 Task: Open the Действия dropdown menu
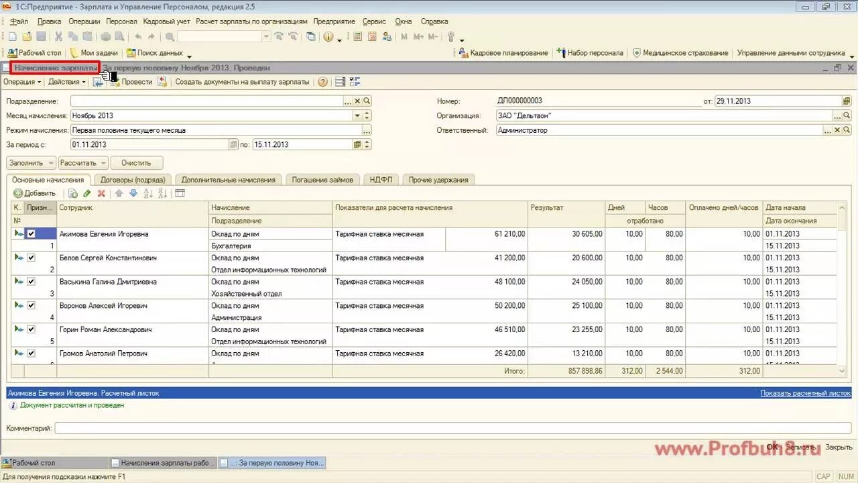tap(67, 82)
